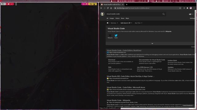
Task: Open the Insiders Build sitelink
Action: click(172, 61)
